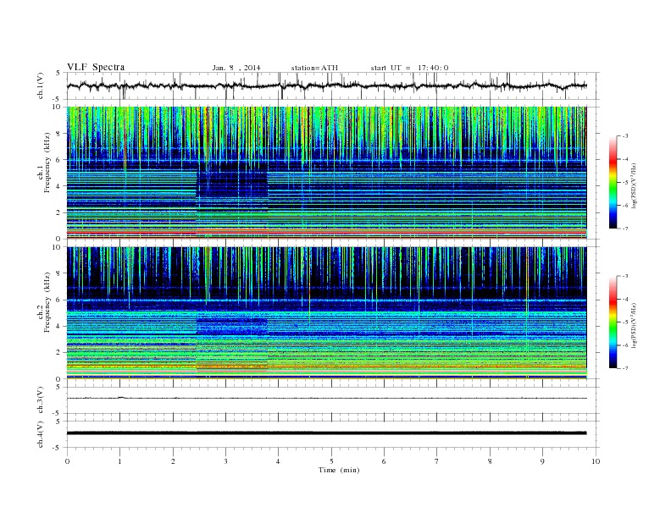Image resolution: width=671 pixels, height=518 pixels.
Task: Click the "1" tick on the time axis
Action: coord(119,461)
